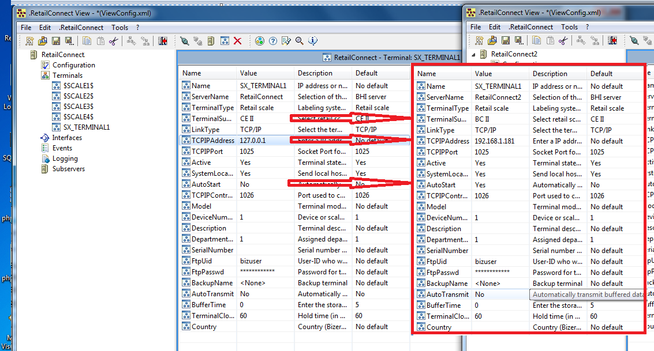Click New configuration icon in left window toolbar
The image size is (654, 351).
pyautogui.click(x=29, y=41)
